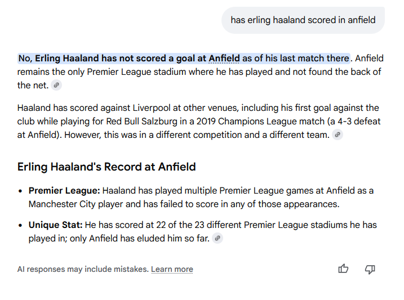Image resolution: width=404 pixels, height=300 pixels.
Task: Click the source link icon after "eluded him so far."
Action: pyautogui.click(x=217, y=239)
